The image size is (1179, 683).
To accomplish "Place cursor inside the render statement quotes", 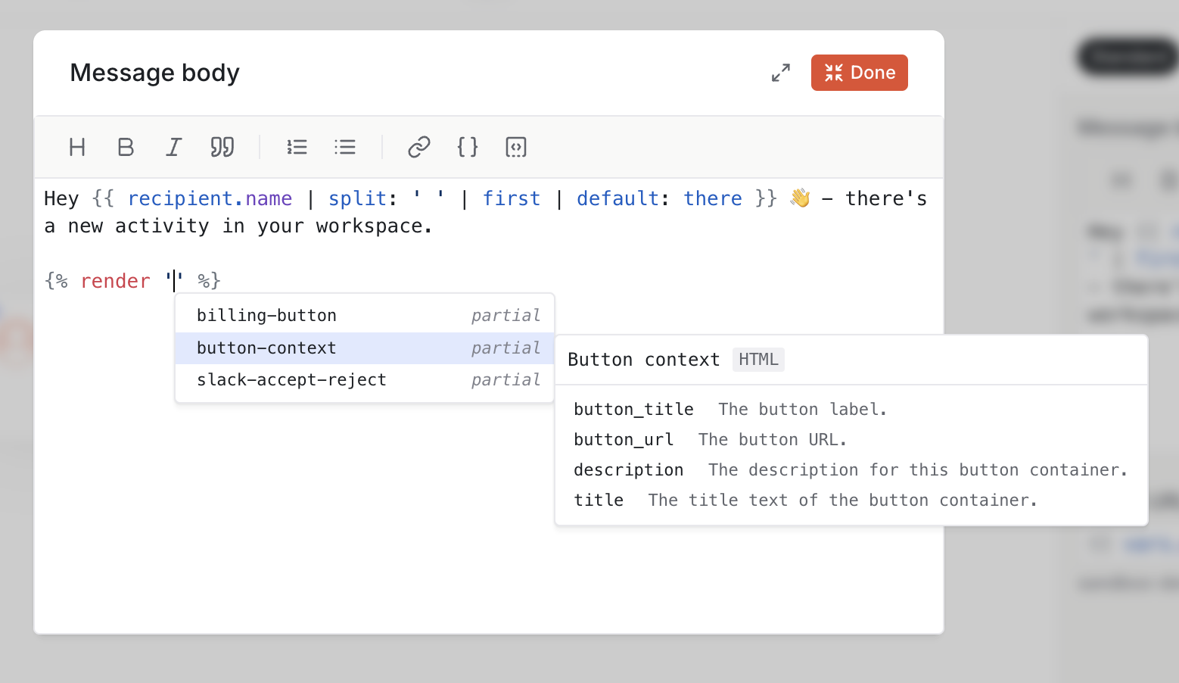I will 175,280.
